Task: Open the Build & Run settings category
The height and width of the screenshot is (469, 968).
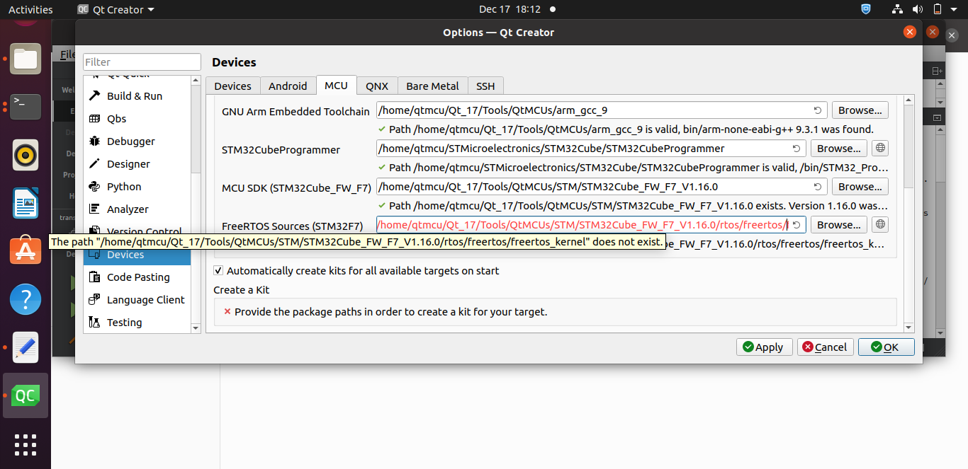Action: click(x=134, y=96)
